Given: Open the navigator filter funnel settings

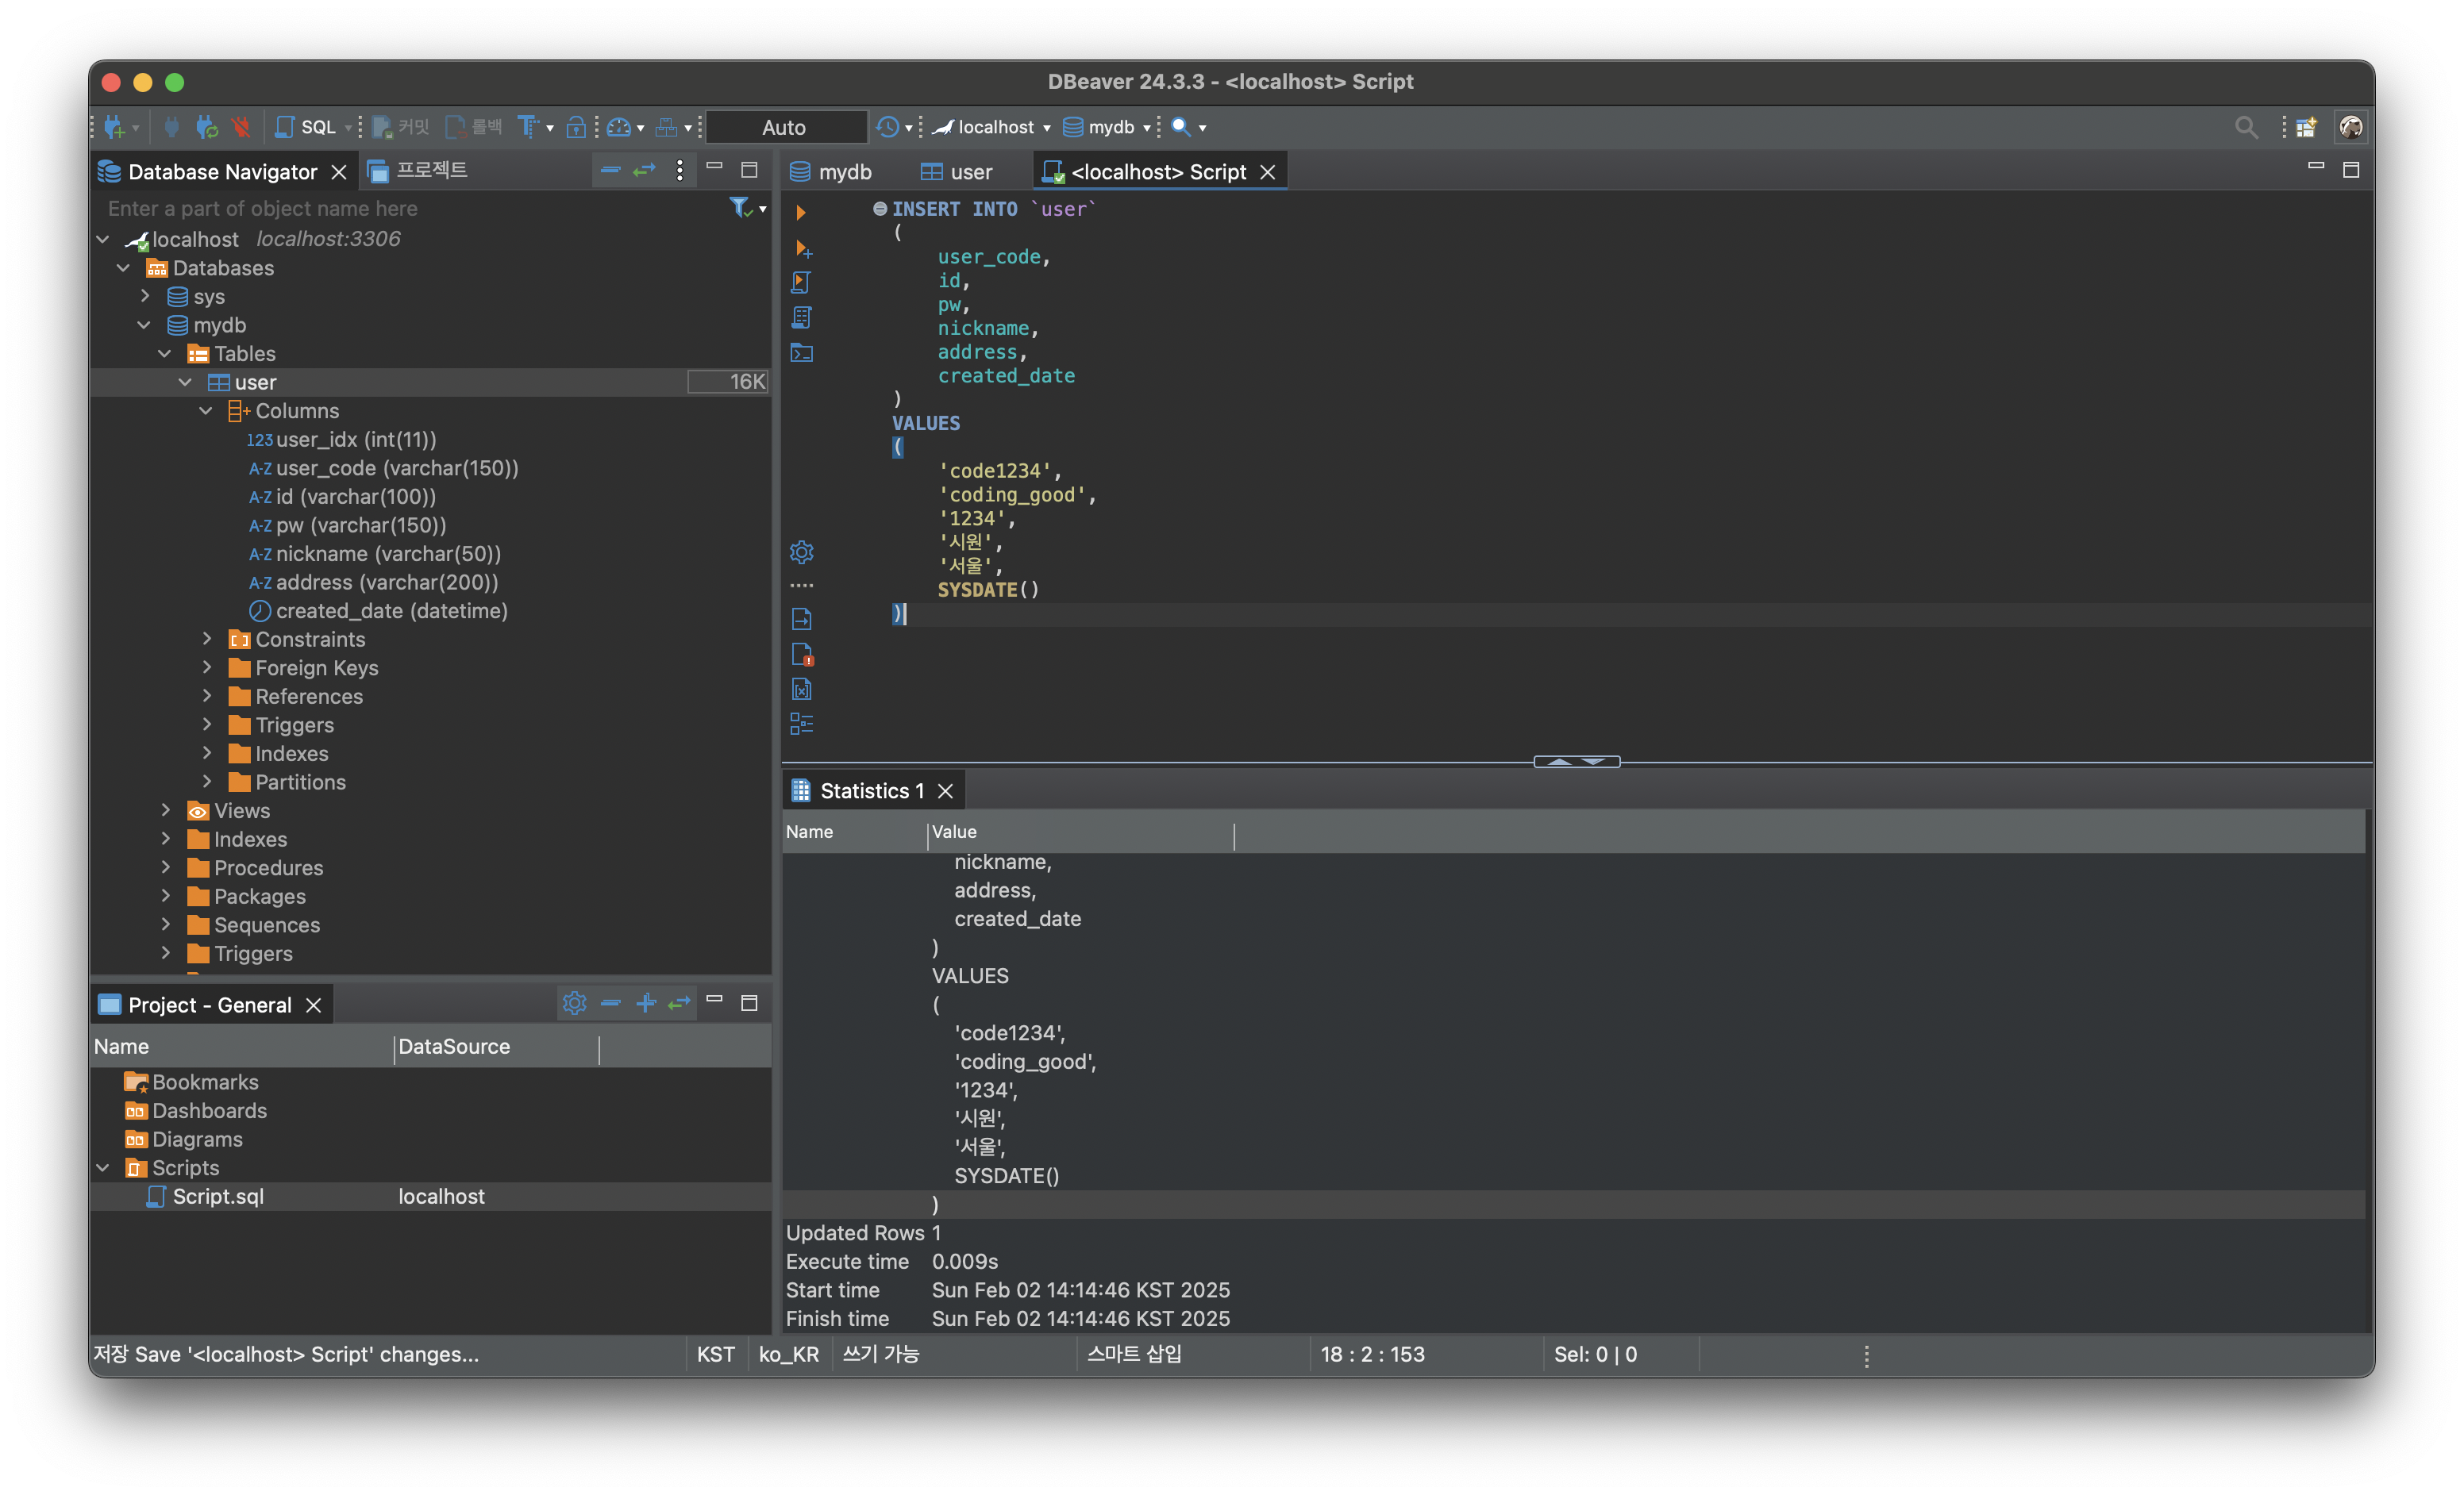Looking at the screenshot, I should (x=741, y=208).
